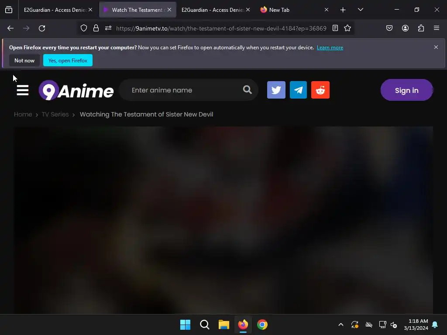Submit search with magnifier icon
Viewport: 447px width, 335px height.
tap(247, 90)
